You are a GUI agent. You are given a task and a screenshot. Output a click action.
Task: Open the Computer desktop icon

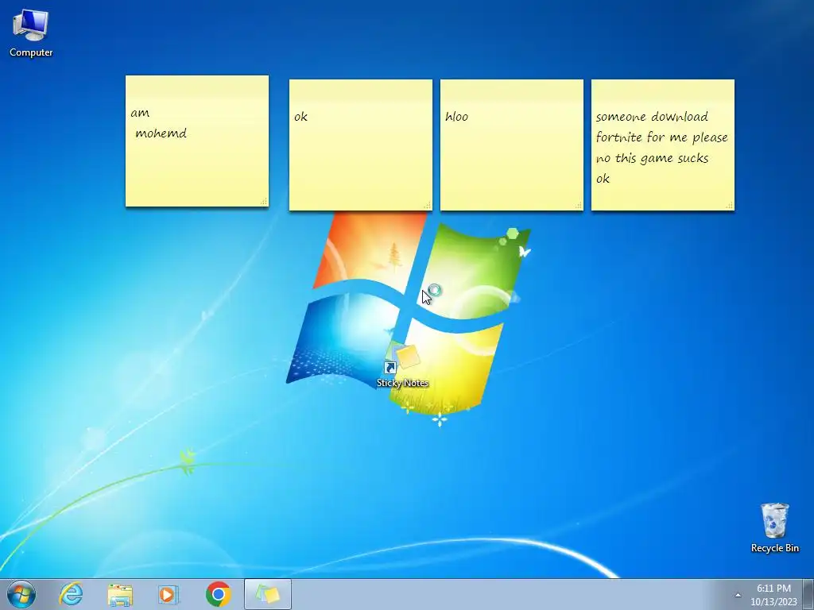(x=31, y=33)
